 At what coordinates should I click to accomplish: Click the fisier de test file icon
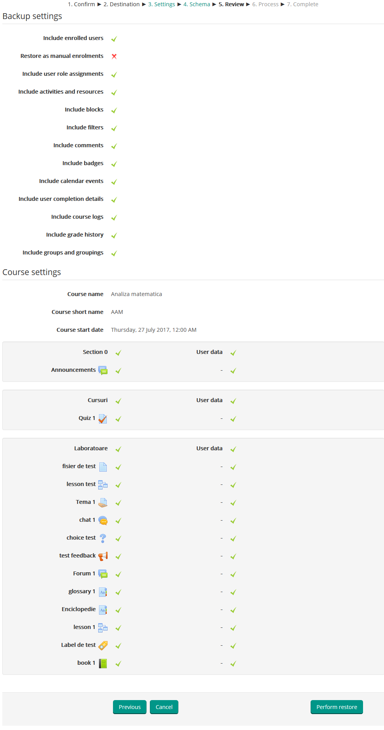point(103,467)
